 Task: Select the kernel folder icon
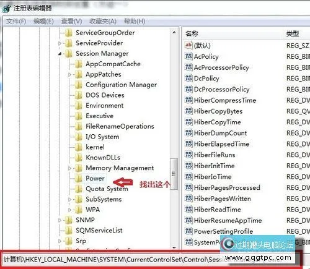79,147
